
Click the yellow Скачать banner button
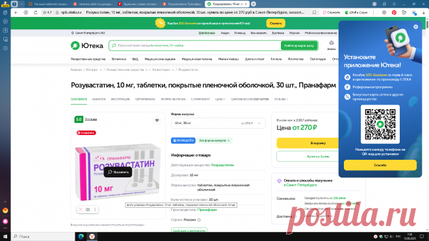[276, 23]
